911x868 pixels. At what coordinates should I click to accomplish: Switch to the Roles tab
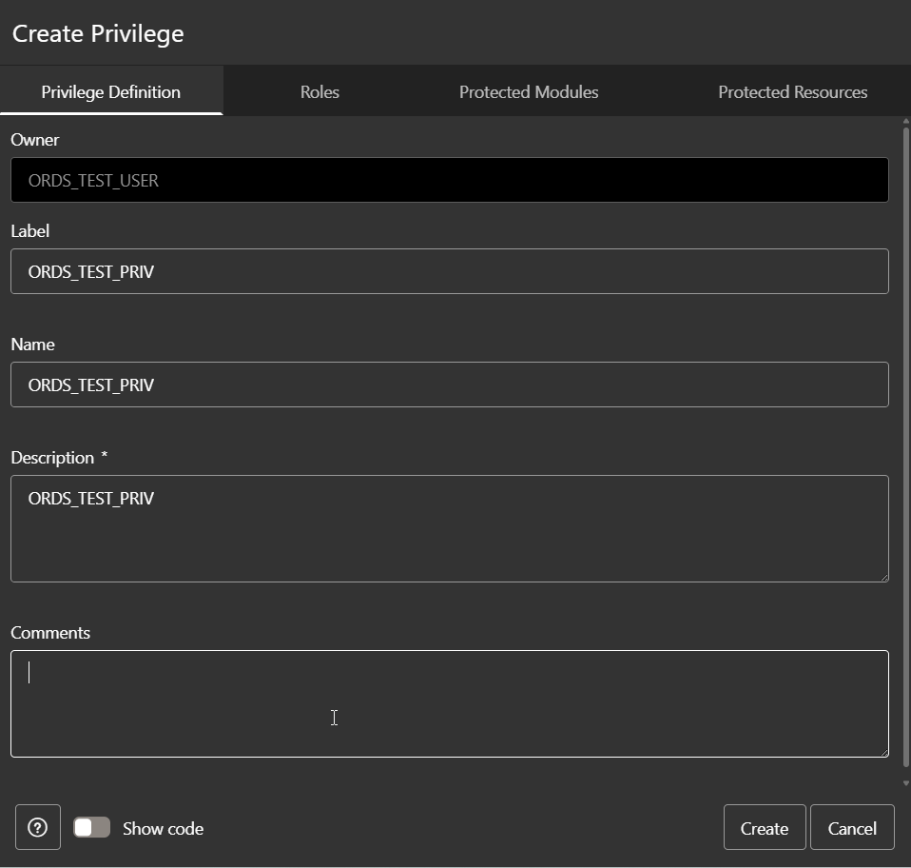[318, 91]
